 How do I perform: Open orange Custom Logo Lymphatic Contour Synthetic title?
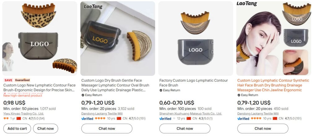(273, 85)
